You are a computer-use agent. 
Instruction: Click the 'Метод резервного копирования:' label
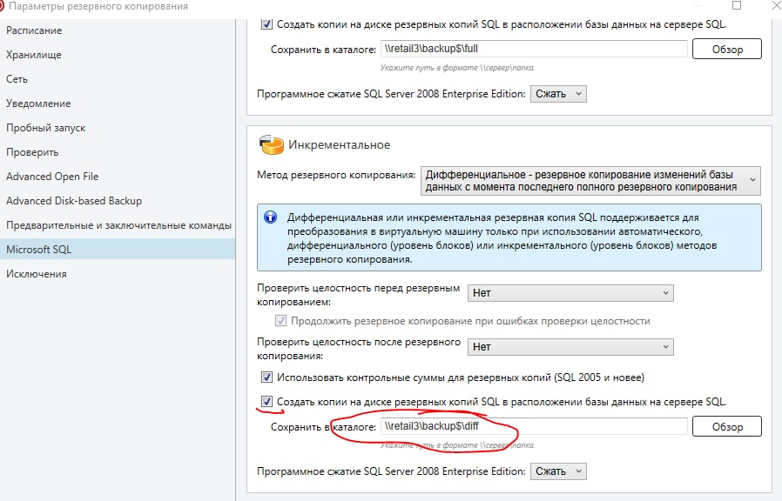(x=336, y=175)
